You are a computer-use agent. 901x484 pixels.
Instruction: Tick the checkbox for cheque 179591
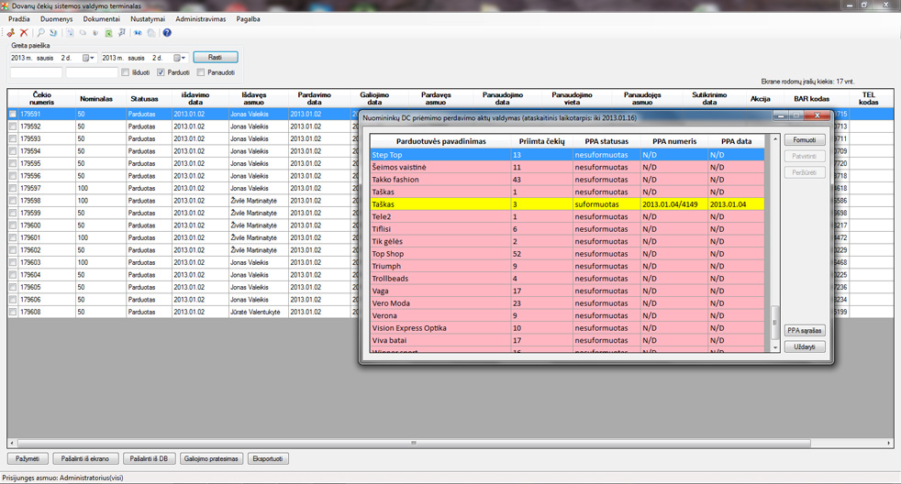tap(13, 115)
